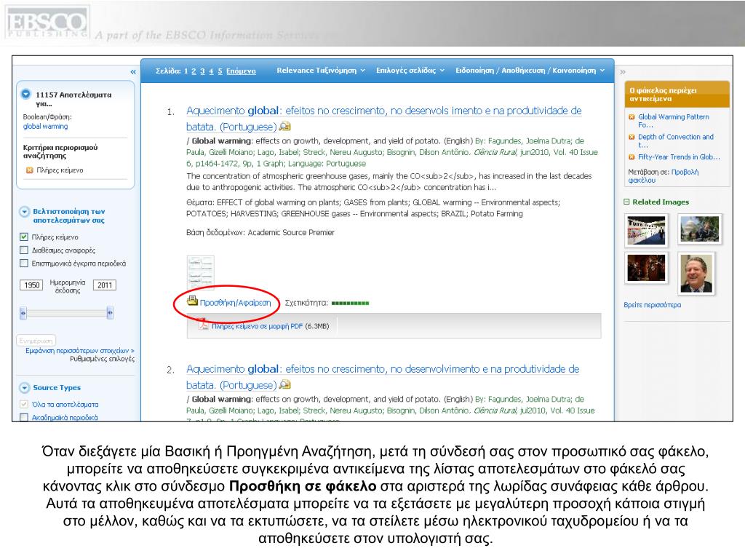Collapse the Βελτιστοποίηση των αποτελεσμάτων section
The width and height of the screenshot is (745, 559).
(24, 212)
